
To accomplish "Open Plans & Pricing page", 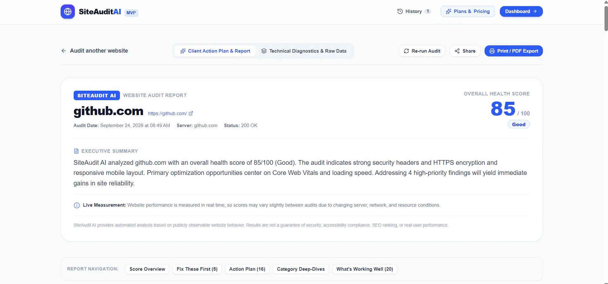I will point(468,11).
